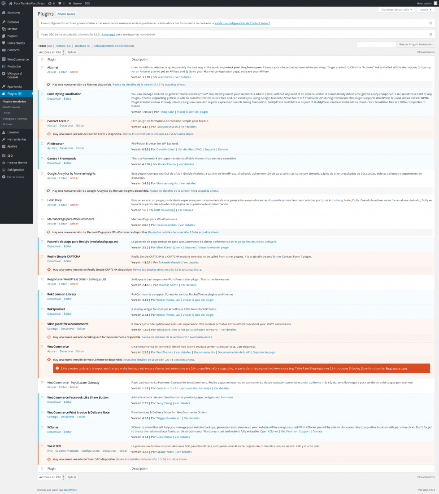Click Validar la configuración de Contact Form 7
This screenshot has height=494, width=439.
(x=242, y=23)
